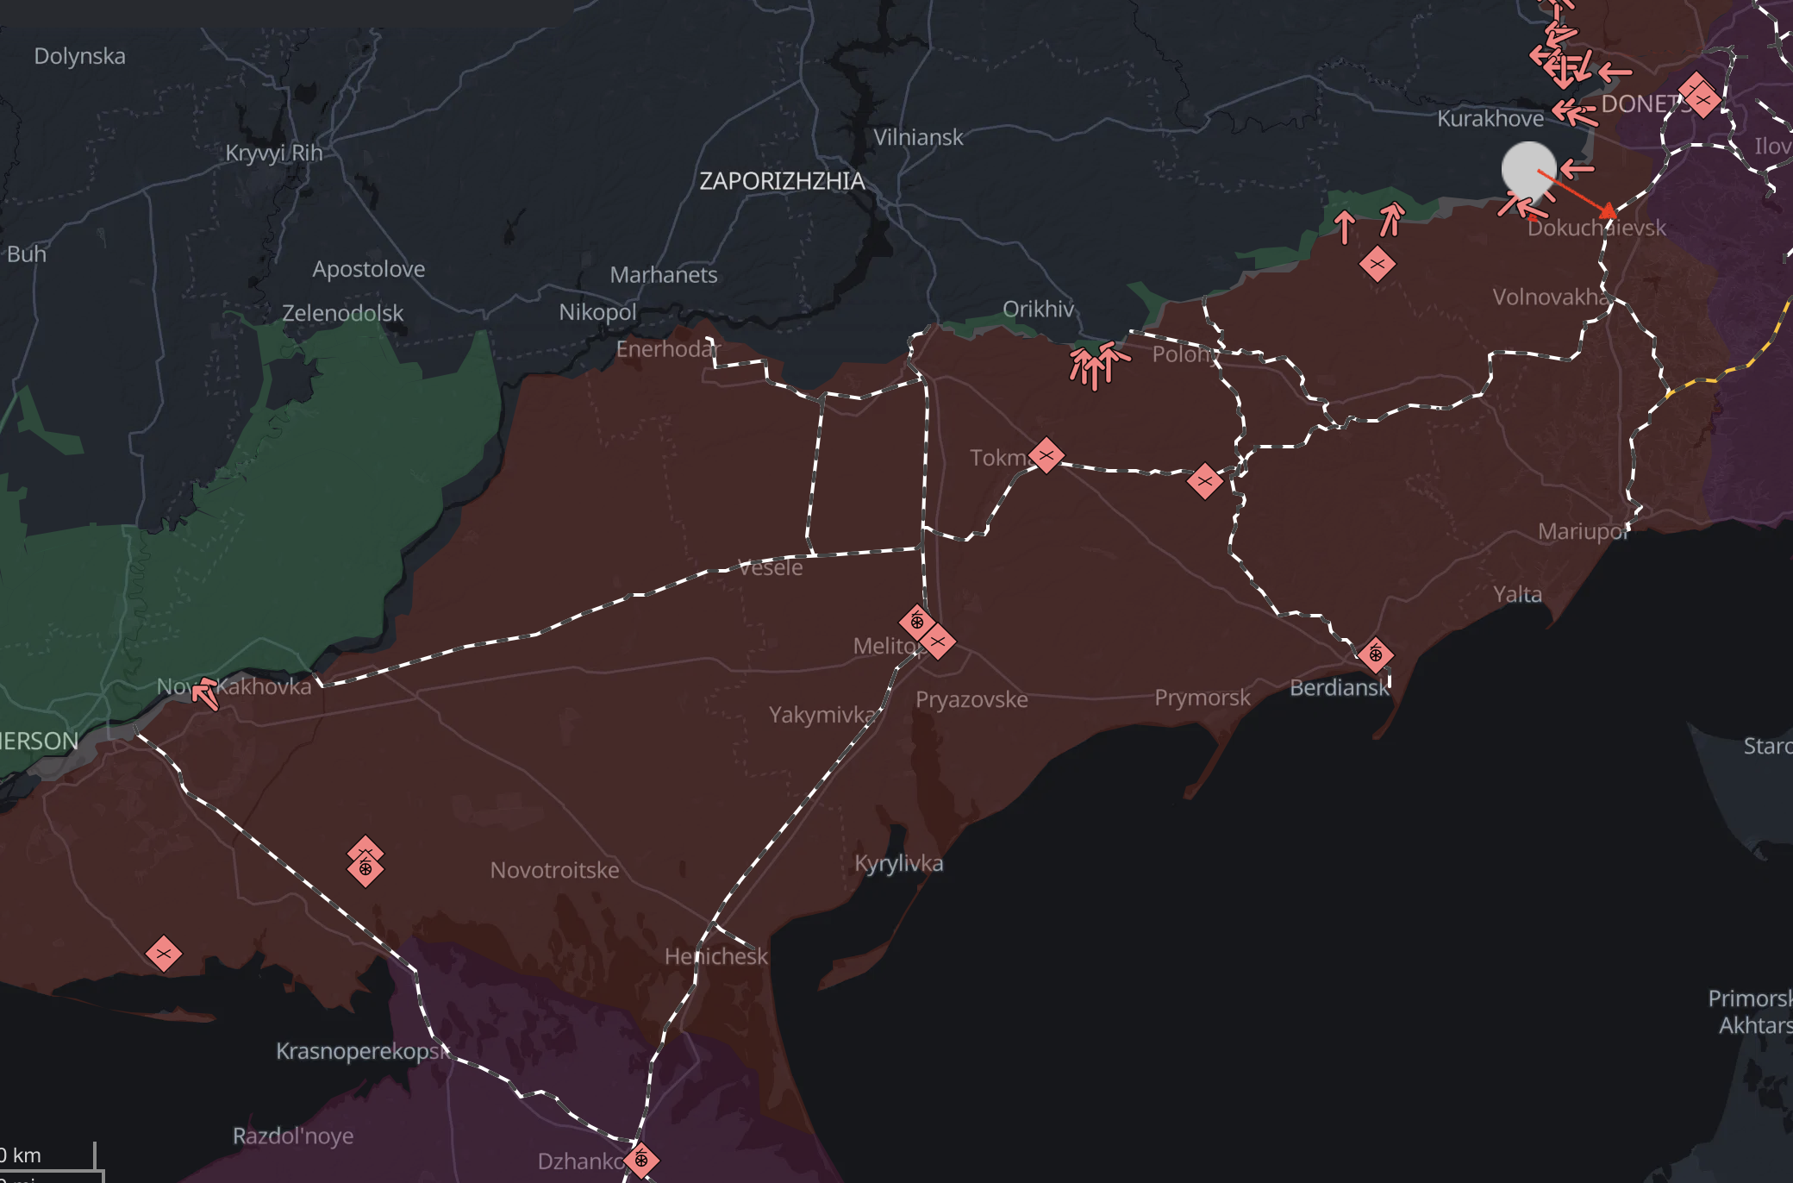Image resolution: width=1793 pixels, height=1183 pixels.
Task: Click the X diamond marker beside Melitopol
Action: (938, 642)
